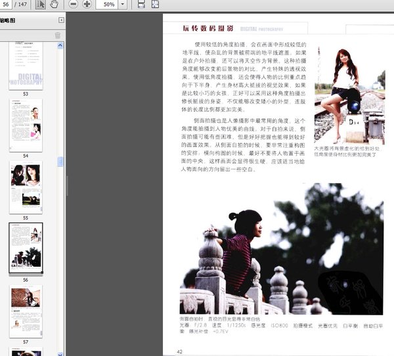Click the photo of girl on stone bridge
394x356 pixels.
(281, 250)
